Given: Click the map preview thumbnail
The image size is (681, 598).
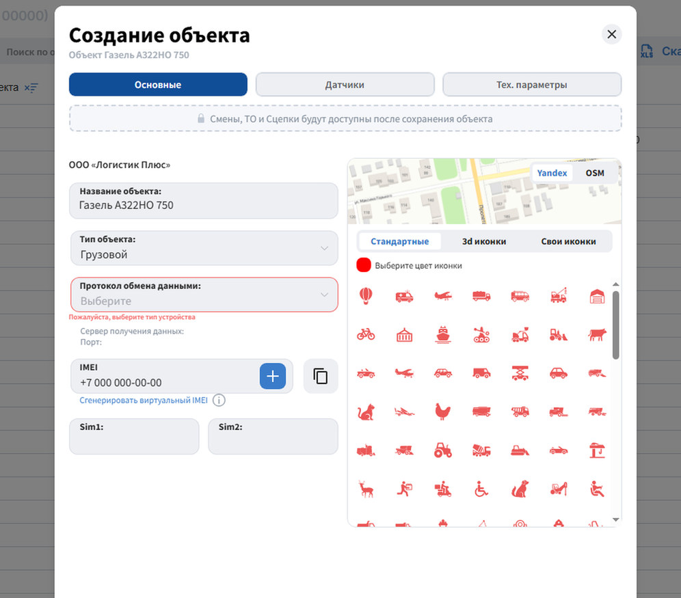Looking at the screenshot, I should pos(485,191).
